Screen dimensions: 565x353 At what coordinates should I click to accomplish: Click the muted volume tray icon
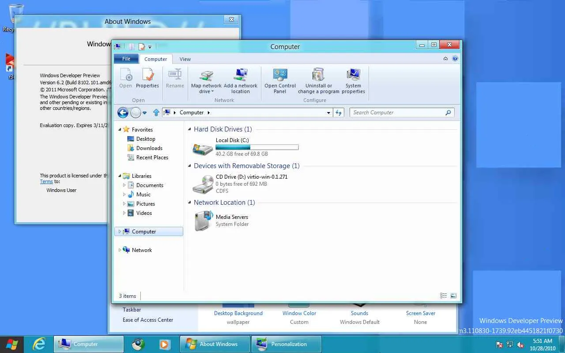520,345
